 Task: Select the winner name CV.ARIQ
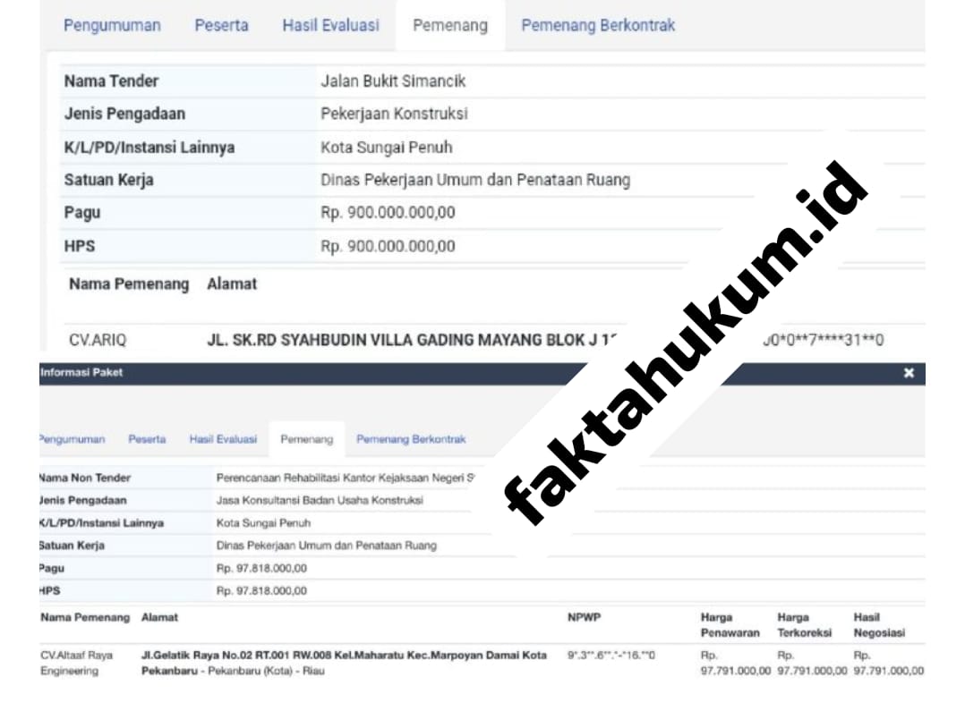(x=98, y=340)
